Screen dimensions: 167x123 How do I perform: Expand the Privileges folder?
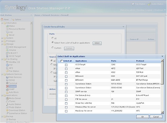point(2,41)
